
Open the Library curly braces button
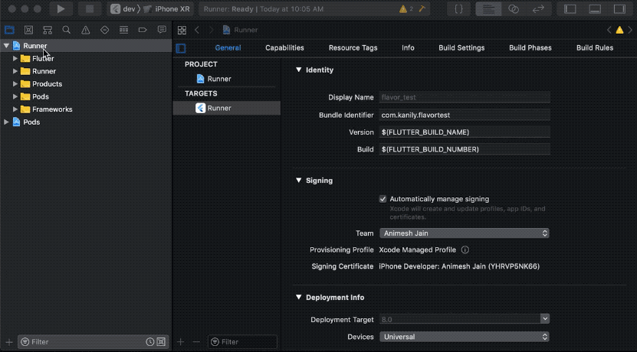458,9
